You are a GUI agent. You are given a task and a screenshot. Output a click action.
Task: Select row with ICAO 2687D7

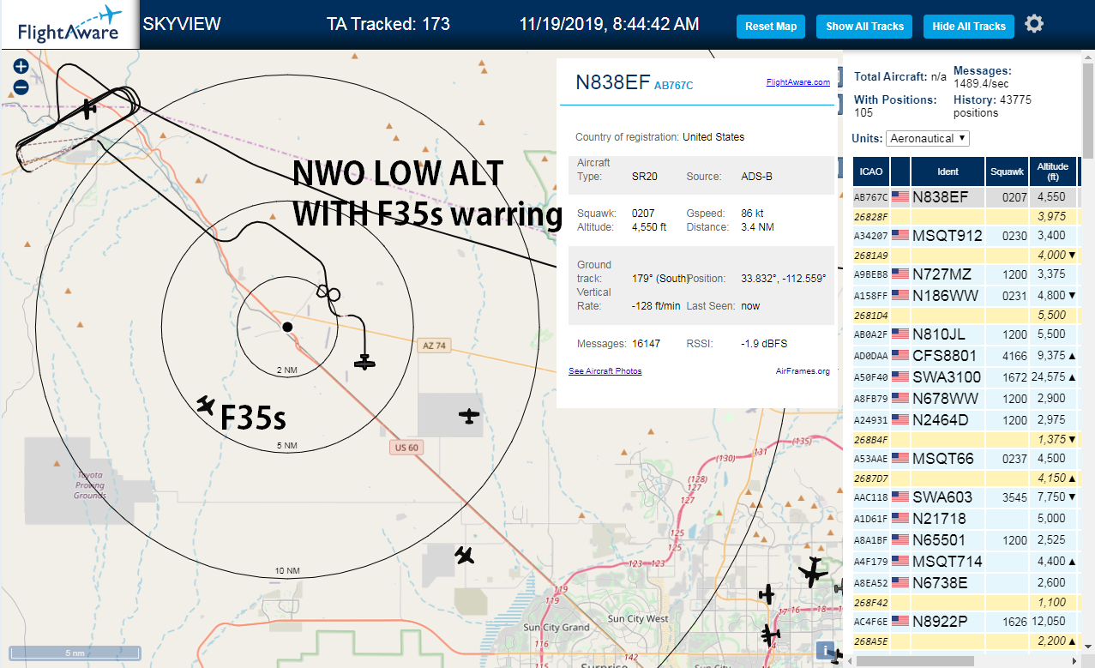click(x=966, y=478)
